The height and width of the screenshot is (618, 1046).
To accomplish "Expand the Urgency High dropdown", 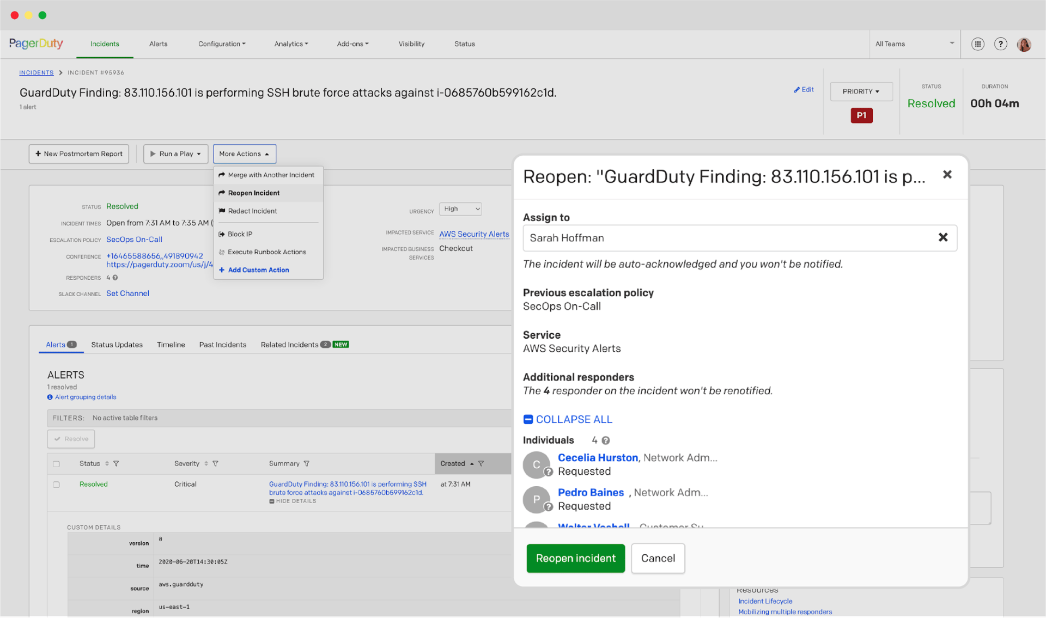I will pos(460,209).
